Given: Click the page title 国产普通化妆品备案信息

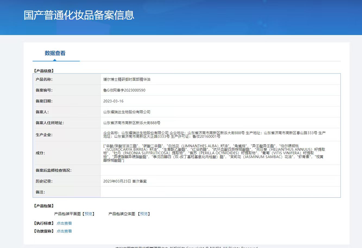Looking at the screenshot, I should 79,15.
